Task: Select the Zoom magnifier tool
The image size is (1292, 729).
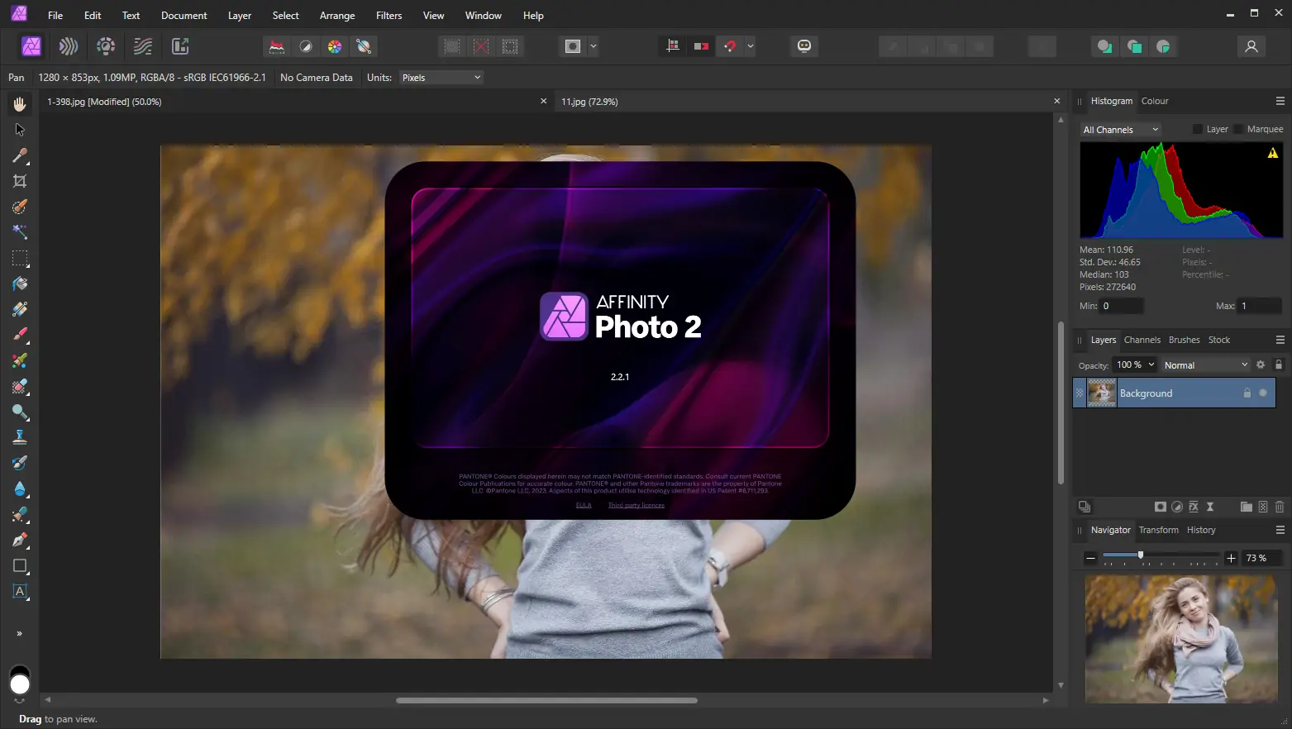Action: coord(20,412)
